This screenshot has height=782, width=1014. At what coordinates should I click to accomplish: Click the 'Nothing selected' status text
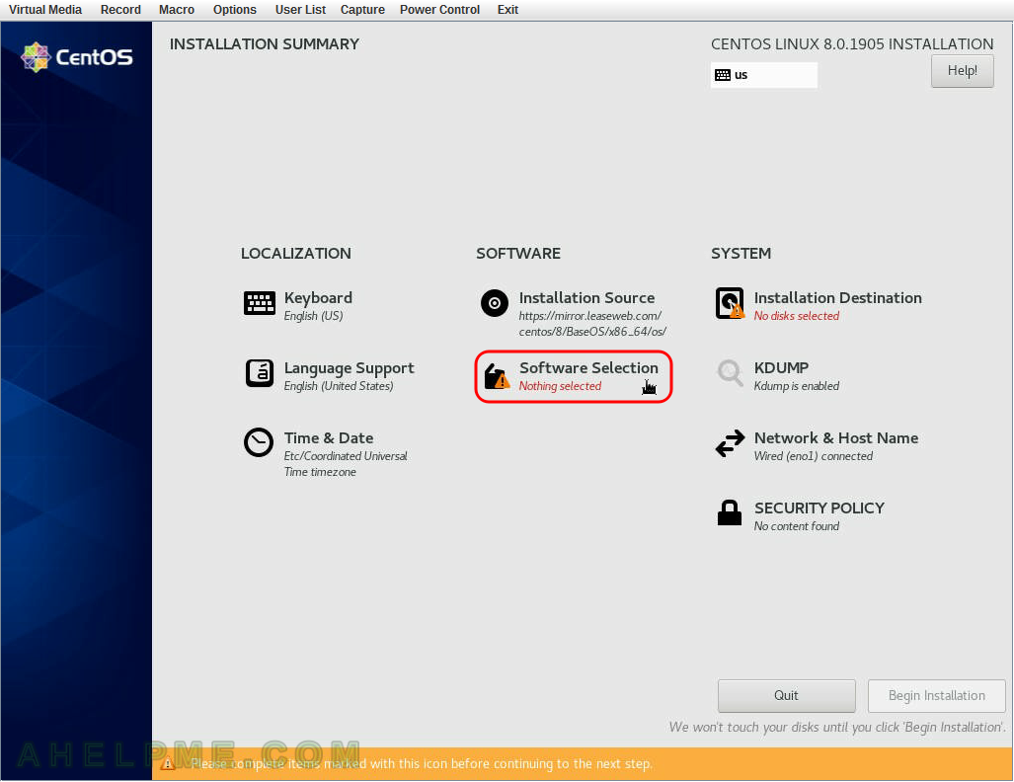(560, 386)
